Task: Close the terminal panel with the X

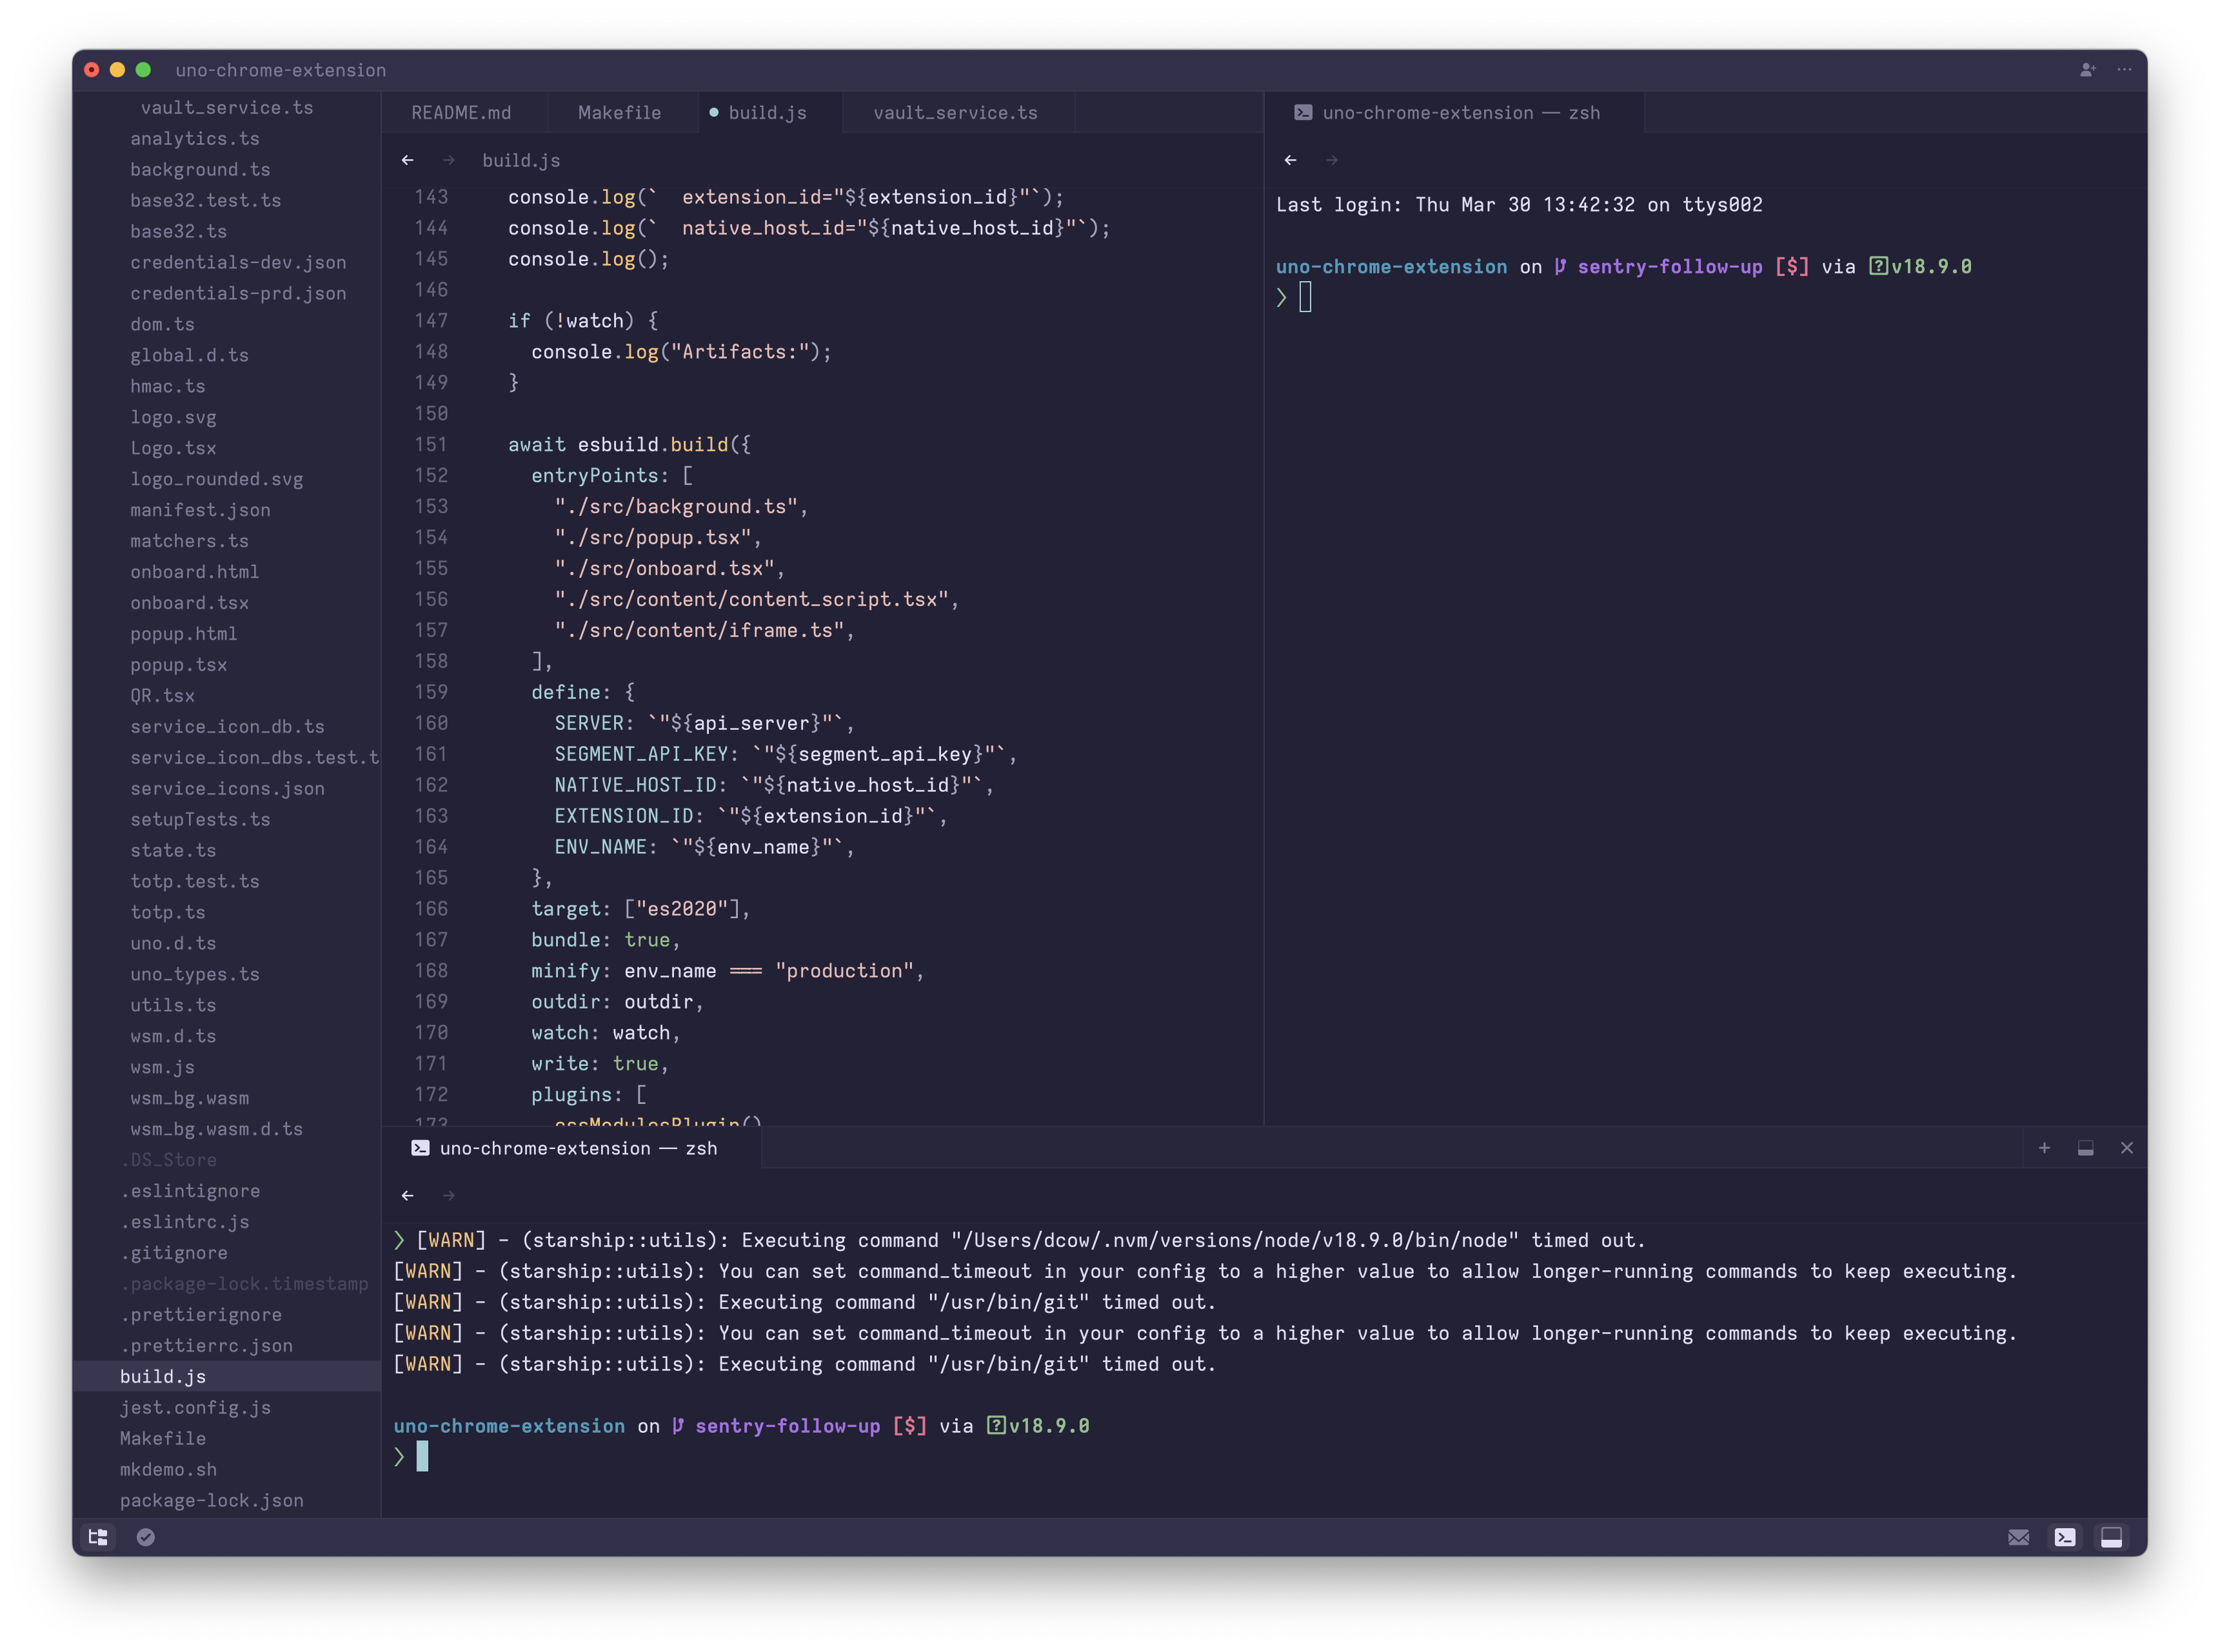Action: click(2128, 1148)
